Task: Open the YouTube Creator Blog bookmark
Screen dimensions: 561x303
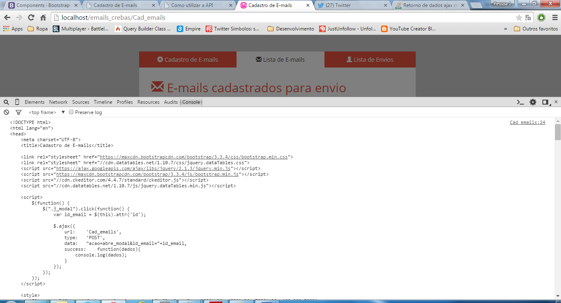Action: coord(409,29)
